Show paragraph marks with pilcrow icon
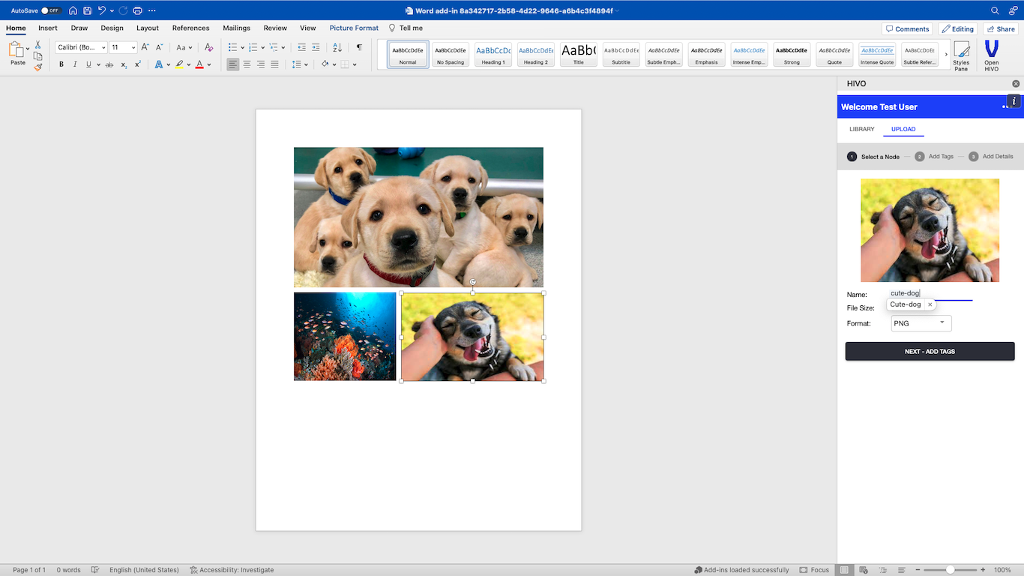This screenshot has width=1024, height=576. 359,47
